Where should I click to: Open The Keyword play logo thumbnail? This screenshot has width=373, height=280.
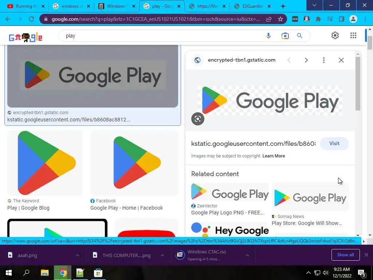(45, 163)
